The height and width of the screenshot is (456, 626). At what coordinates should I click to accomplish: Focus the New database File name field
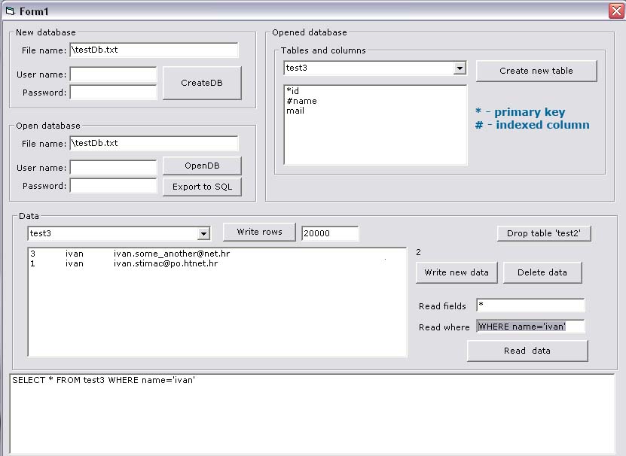[154, 50]
